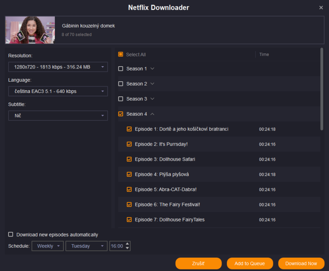
Task: Deselect Episode 5: Abra-CAT-Dabra!
Action: click(x=130, y=190)
